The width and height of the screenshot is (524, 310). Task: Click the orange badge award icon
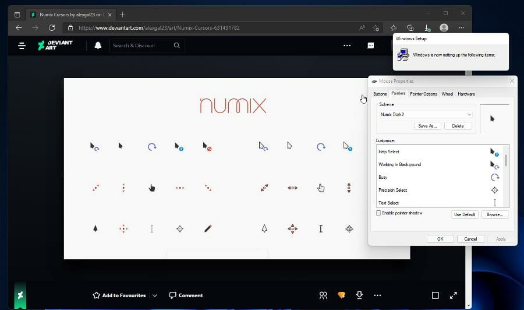pyautogui.click(x=341, y=295)
